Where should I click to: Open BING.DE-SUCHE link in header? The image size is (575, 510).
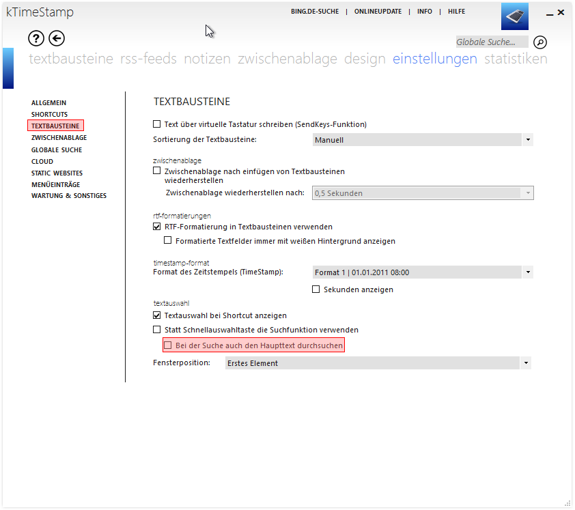(x=315, y=12)
